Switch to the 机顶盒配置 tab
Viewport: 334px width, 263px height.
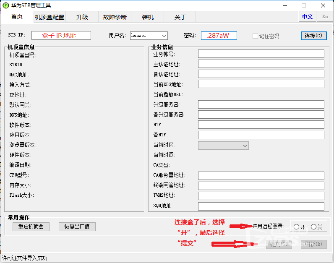pyautogui.click(x=50, y=17)
